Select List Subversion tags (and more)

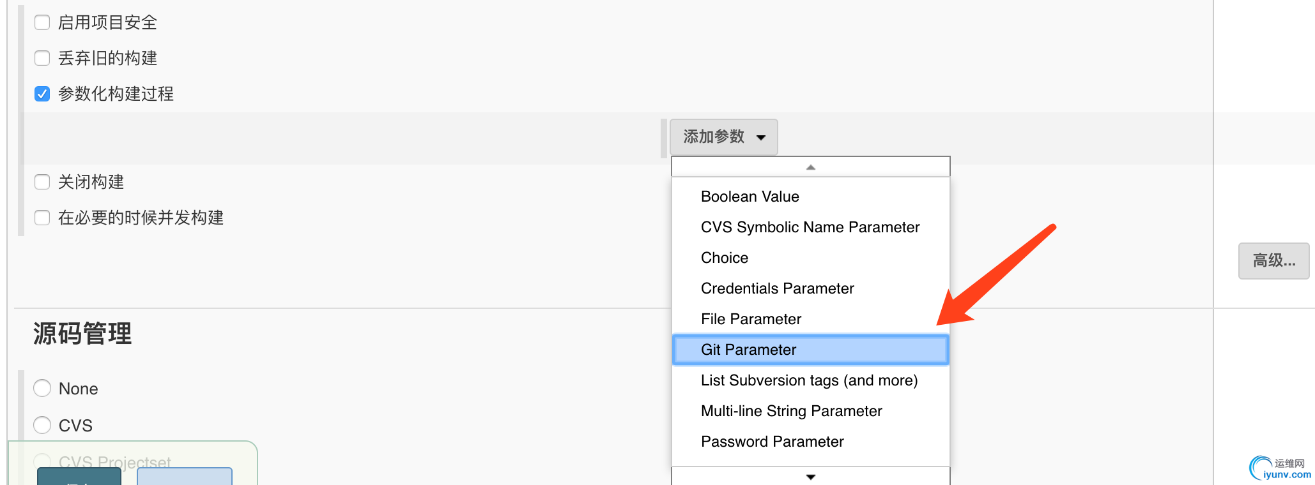(x=809, y=380)
